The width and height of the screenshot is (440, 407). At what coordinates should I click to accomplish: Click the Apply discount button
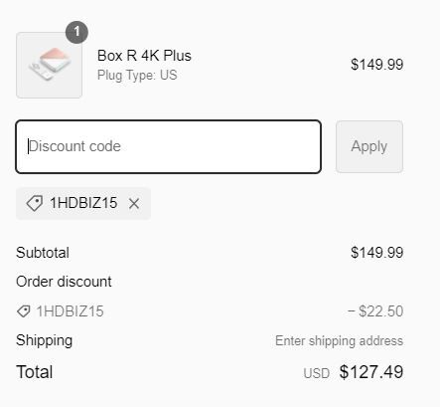[369, 146]
